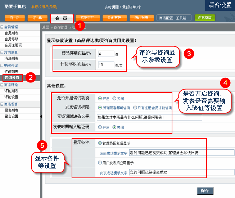This screenshot has width=235, height=198.
Task: Click 商店配置 in the top bar
Action: (x=166, y=18)
